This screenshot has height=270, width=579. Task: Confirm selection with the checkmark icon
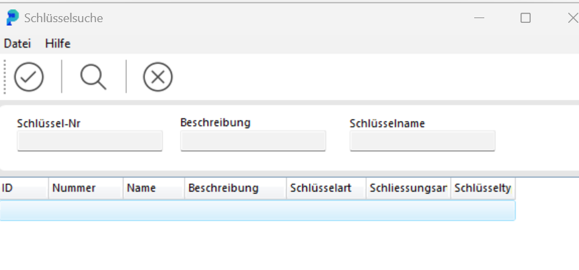(x=29, y=77)
